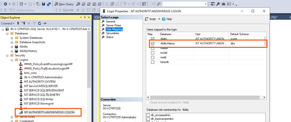291x122 pixels.
Task: Click the Visual Studio extension icon
Action: (x=213, y=4)
